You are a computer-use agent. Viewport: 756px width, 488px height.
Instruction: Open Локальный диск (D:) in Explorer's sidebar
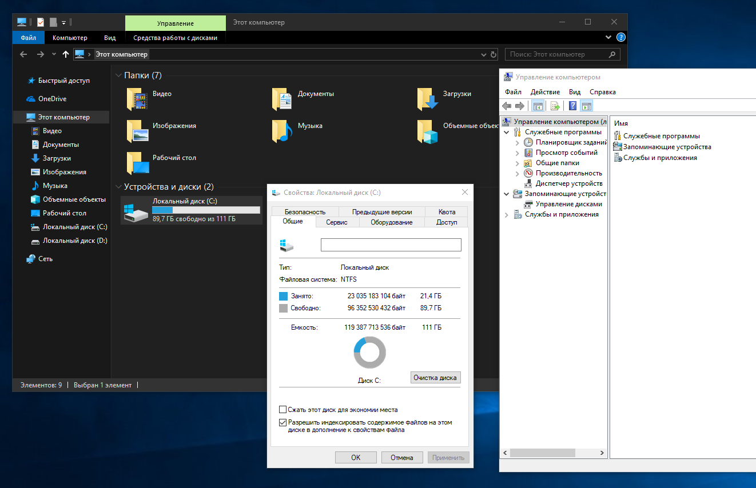(75, 241)
